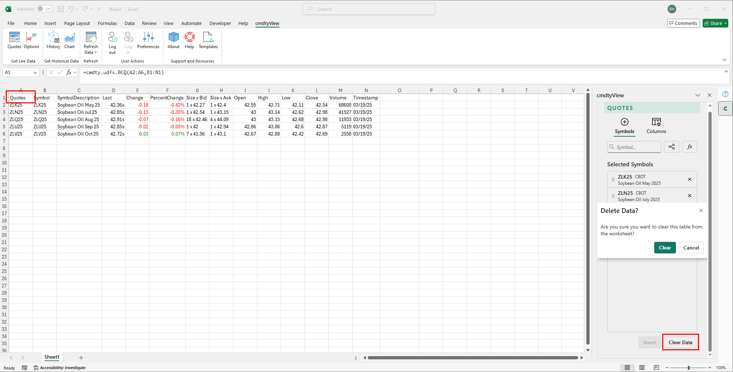Open the Chart historical data tool
This screenshot has width=733, height=372.
pyautogui.click(x=69, y=40)
